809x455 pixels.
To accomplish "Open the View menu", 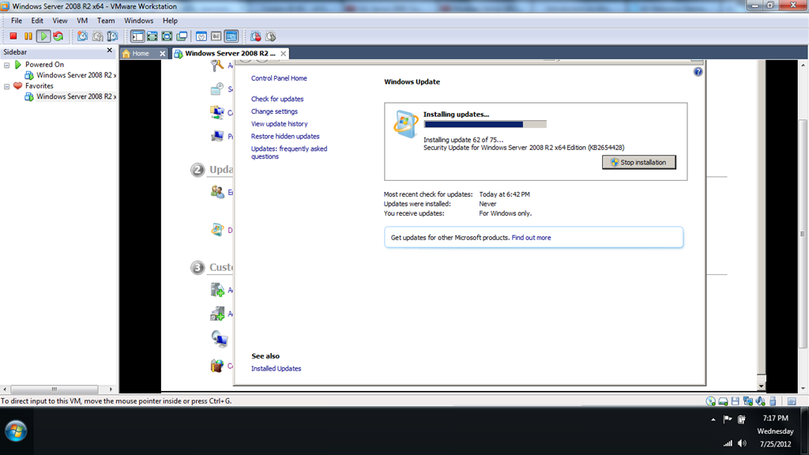I will tap(60, 21).
